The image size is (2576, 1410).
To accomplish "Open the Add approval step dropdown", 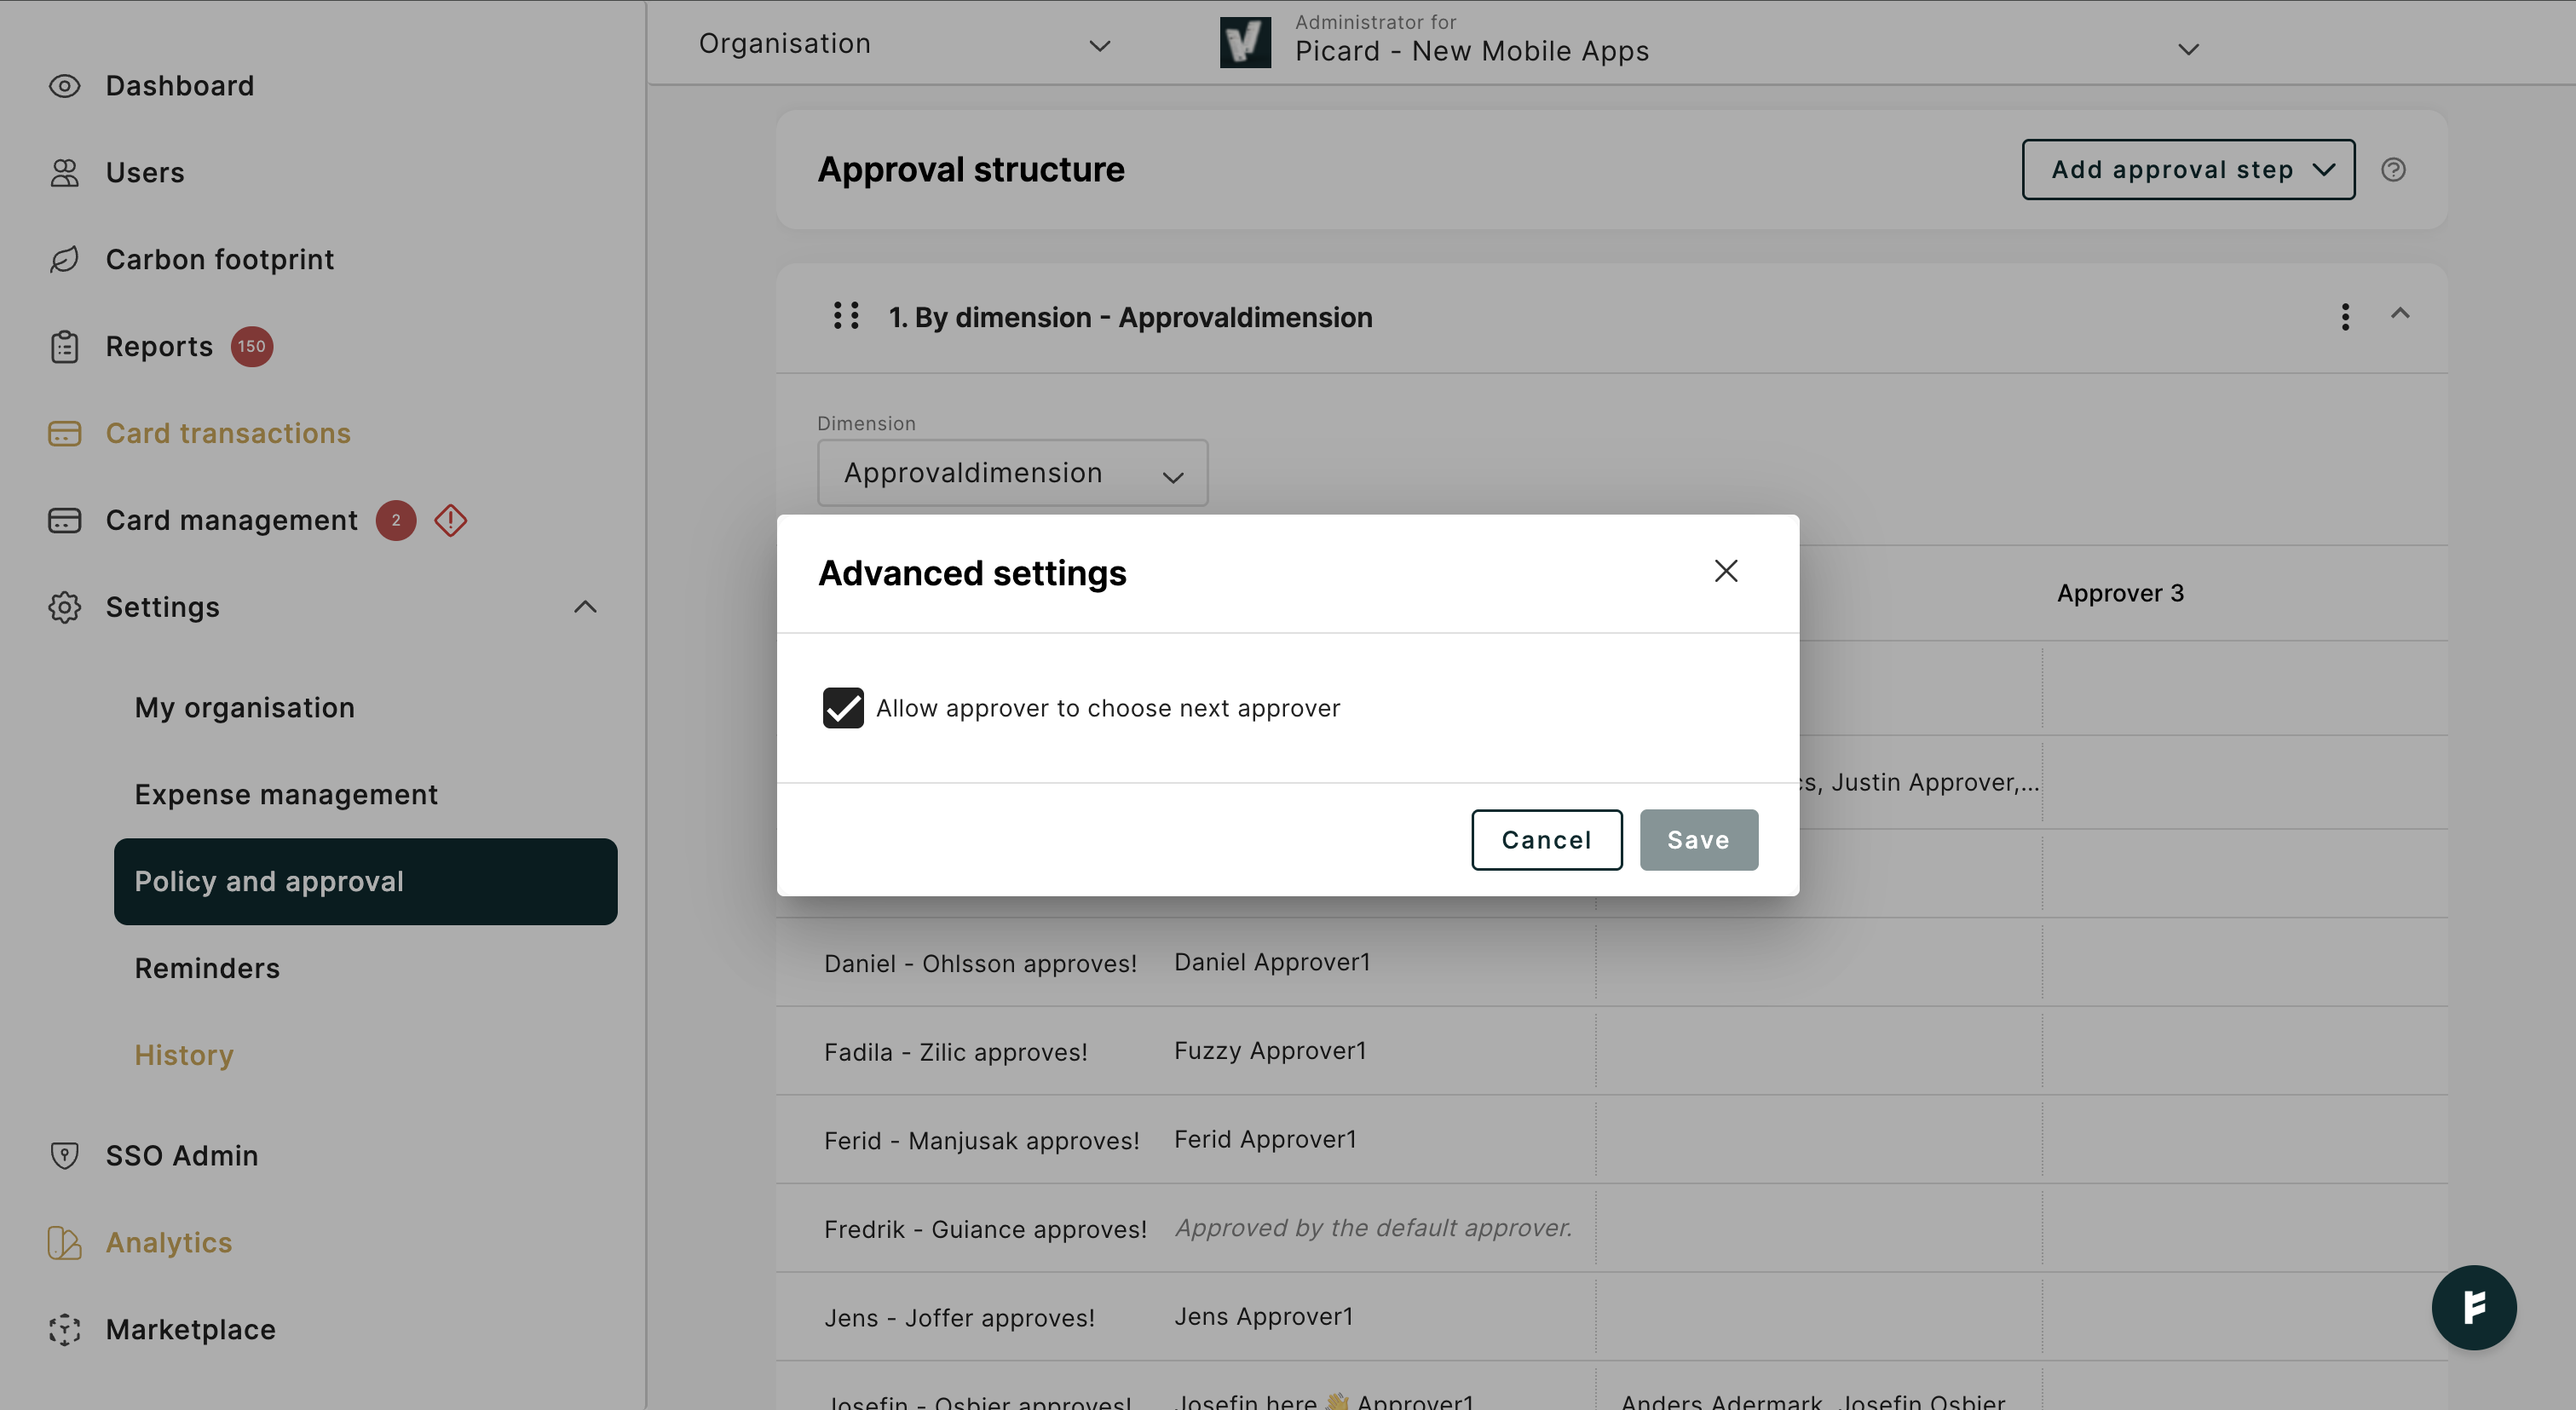I will pyautogui.click(x=2188, y=170).
